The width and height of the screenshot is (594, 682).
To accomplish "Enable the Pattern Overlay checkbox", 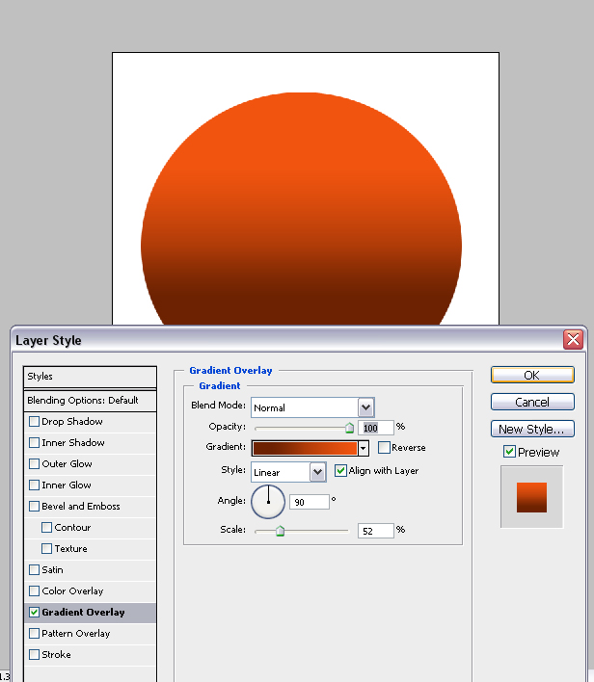I will click(x=34, y=633).
